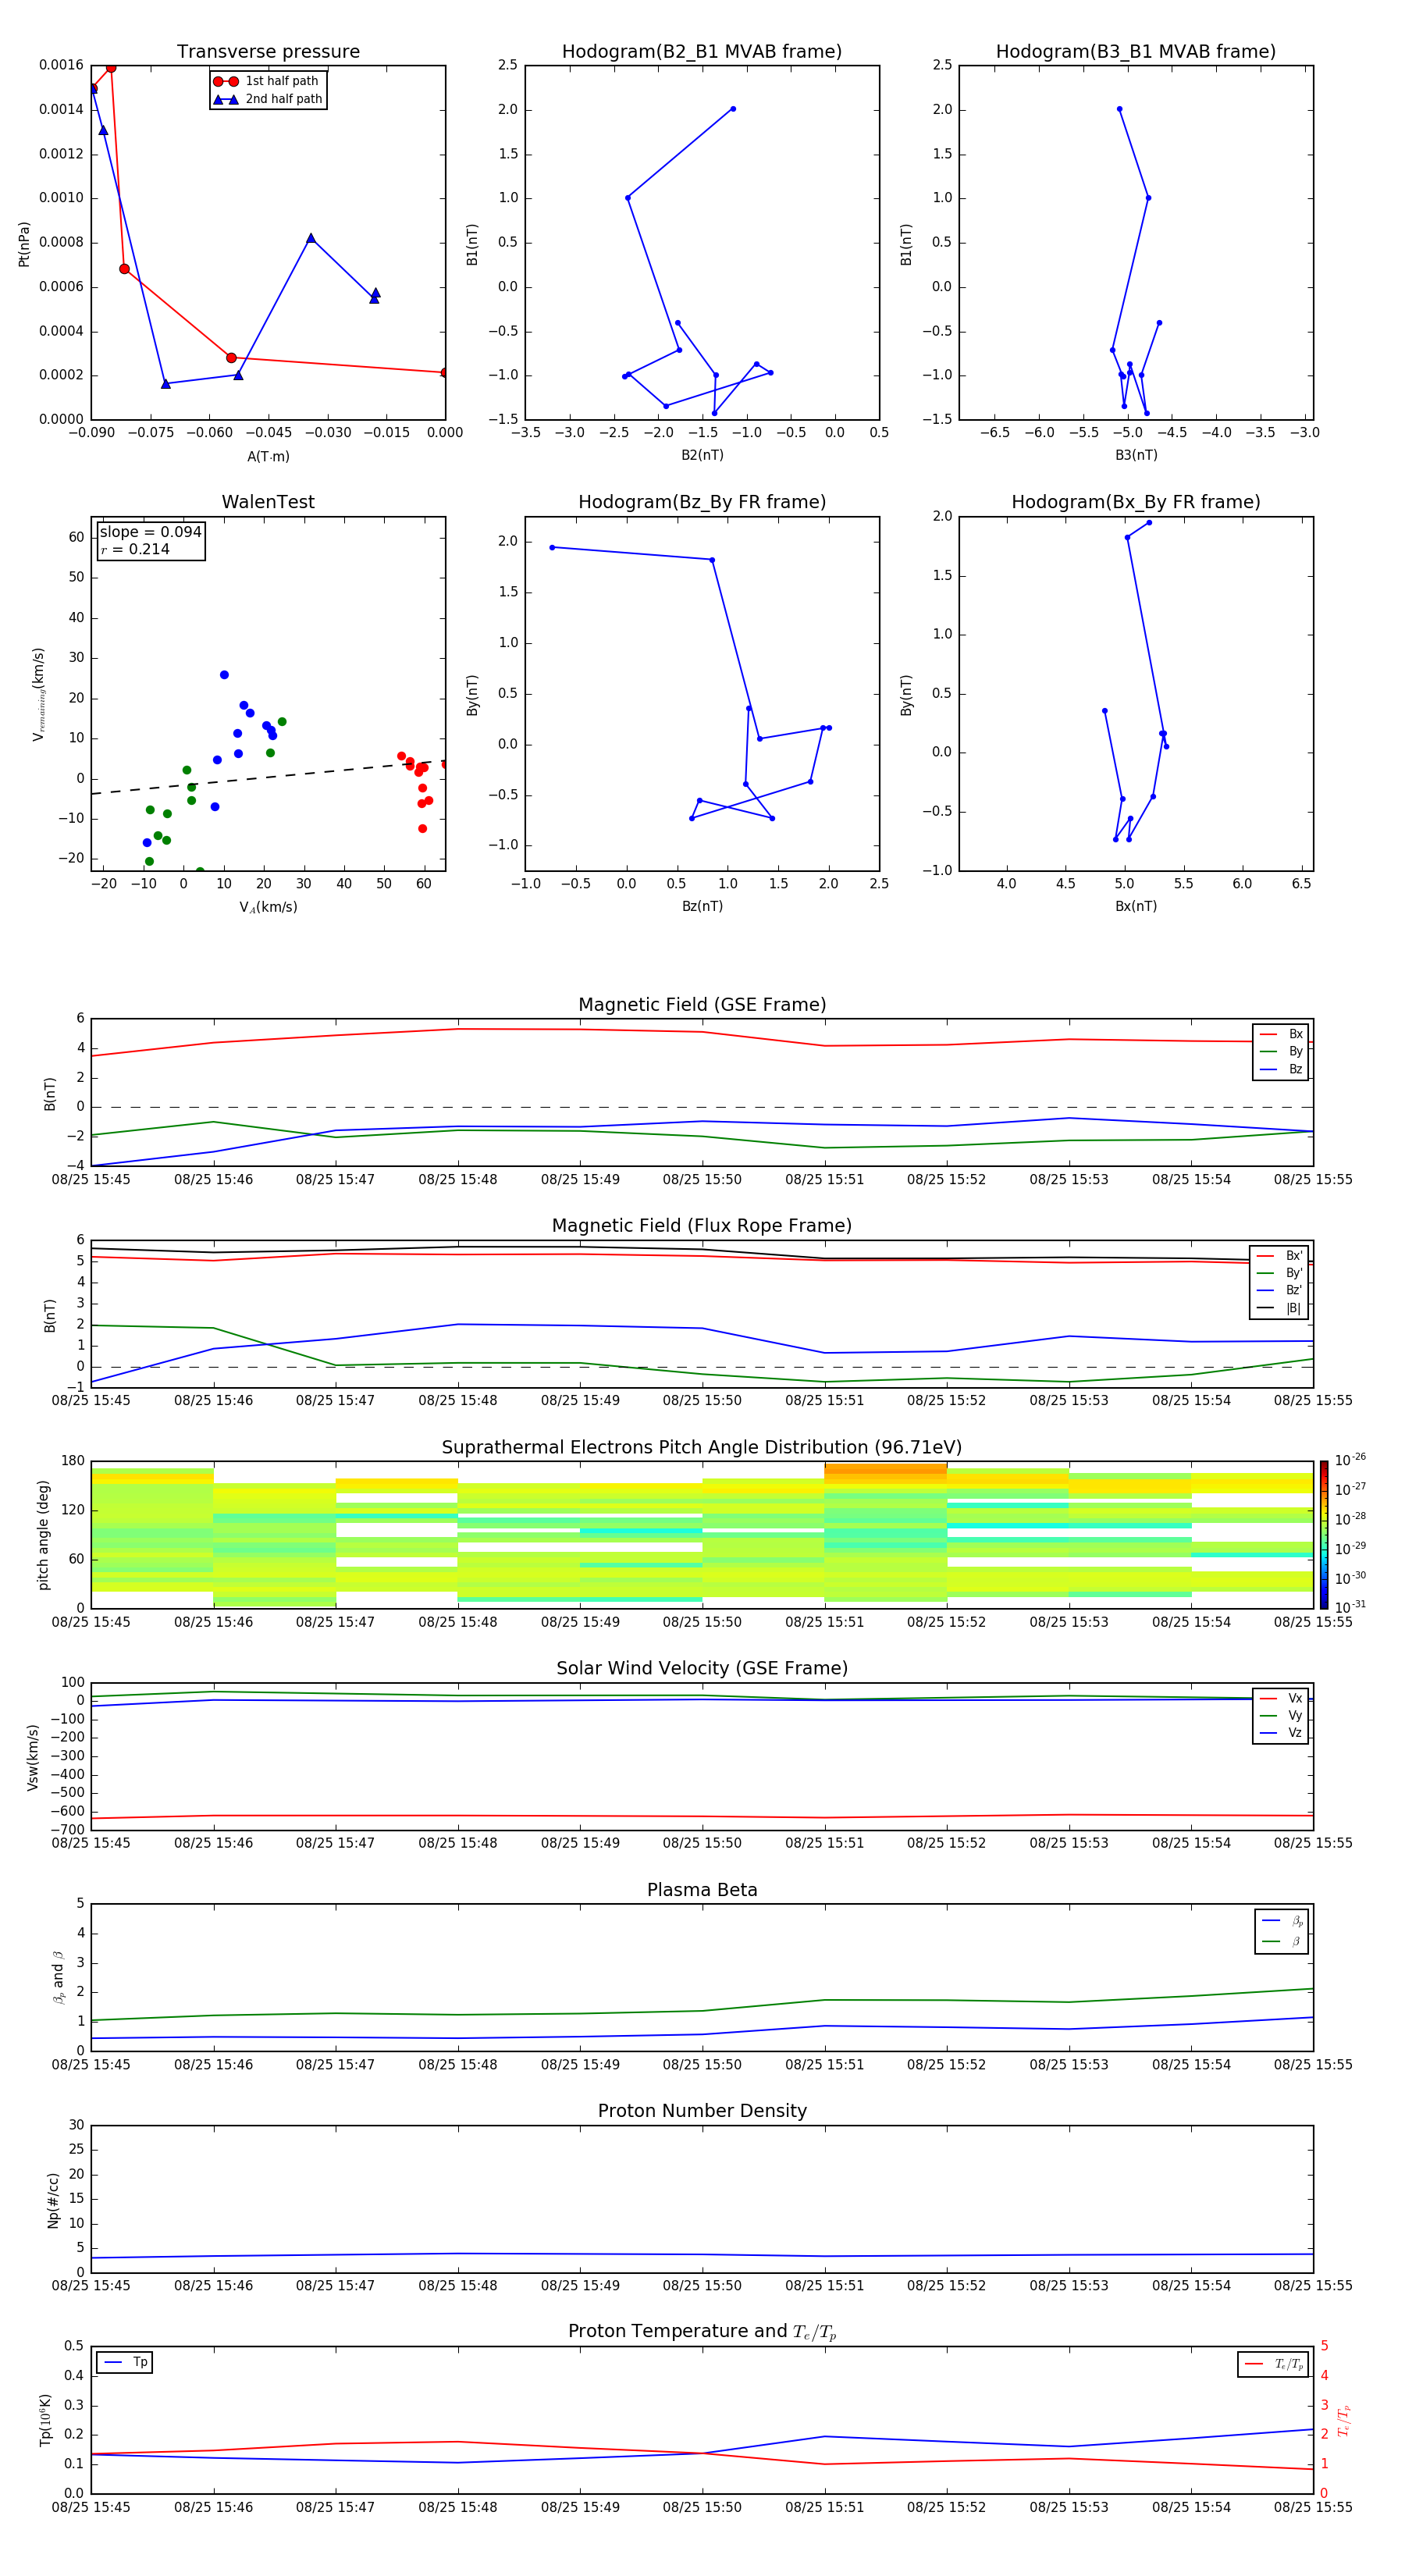Click the "V_A(km/s)" x-axis label
The image size is (1405, 2576).
point(268,907)
